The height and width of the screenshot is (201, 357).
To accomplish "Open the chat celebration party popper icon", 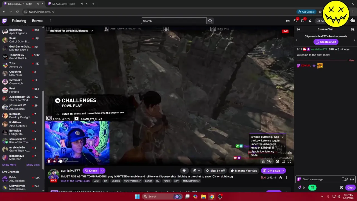I will pyautogui.click(x=346, y=180).
